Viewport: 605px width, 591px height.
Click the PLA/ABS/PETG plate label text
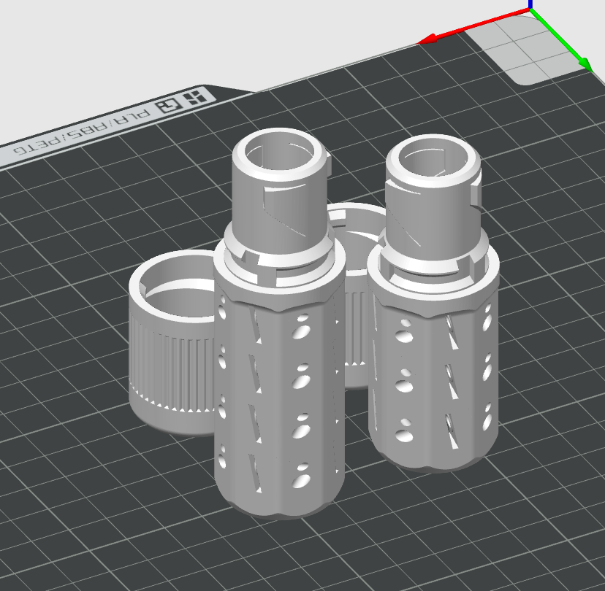pyautogui.click(x=82, y=132)
